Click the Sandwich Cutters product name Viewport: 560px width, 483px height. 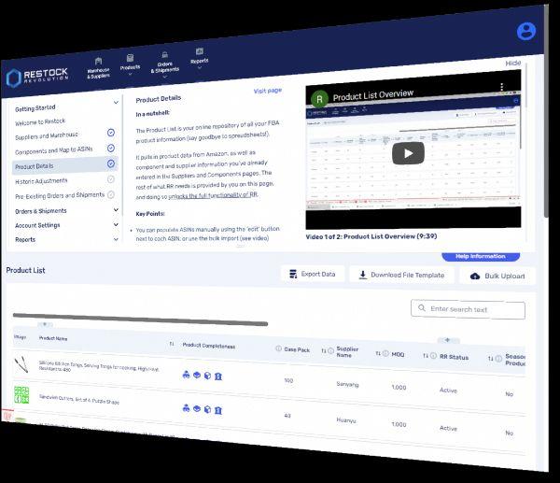pos(79,399)
